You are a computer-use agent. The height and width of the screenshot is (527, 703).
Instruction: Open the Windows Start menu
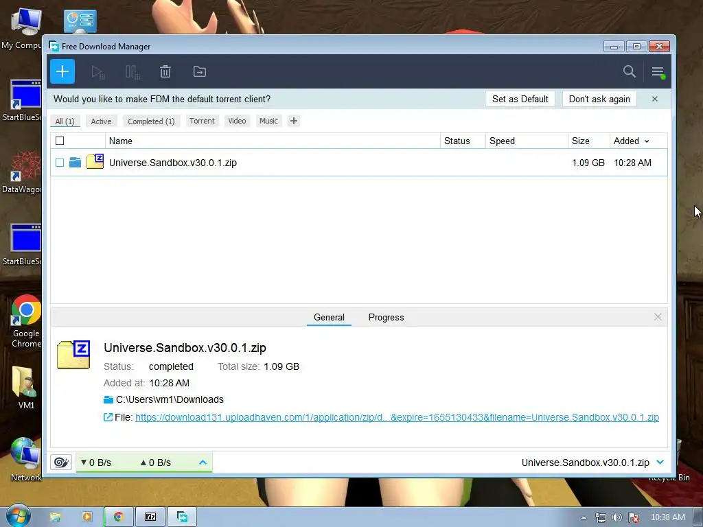18,516
